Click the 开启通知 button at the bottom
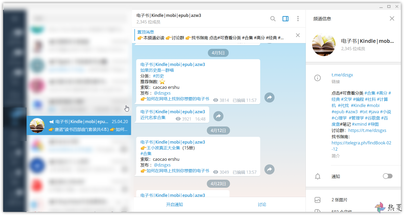 (175, 205)
